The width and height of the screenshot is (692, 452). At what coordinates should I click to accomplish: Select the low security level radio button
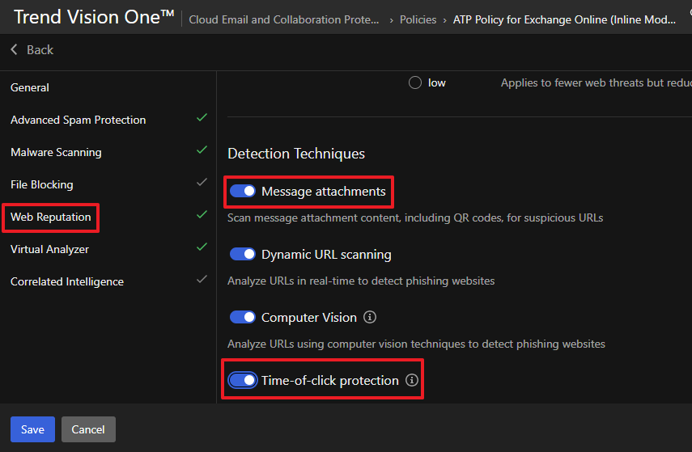(x=415, y=82)
